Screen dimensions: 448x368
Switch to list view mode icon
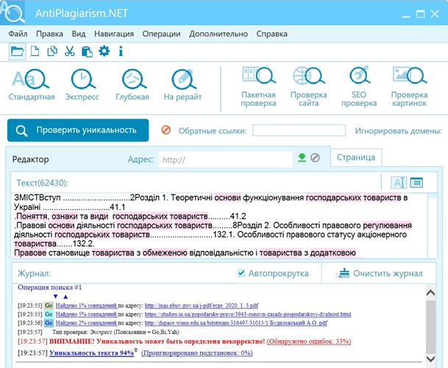[x=416, y=183]
